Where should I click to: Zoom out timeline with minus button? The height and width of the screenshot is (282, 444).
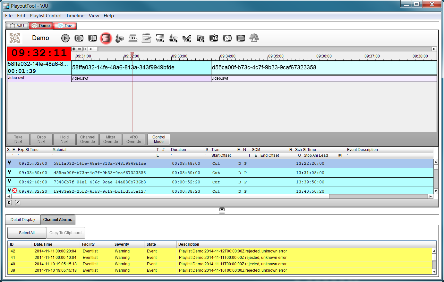point(79,49)
